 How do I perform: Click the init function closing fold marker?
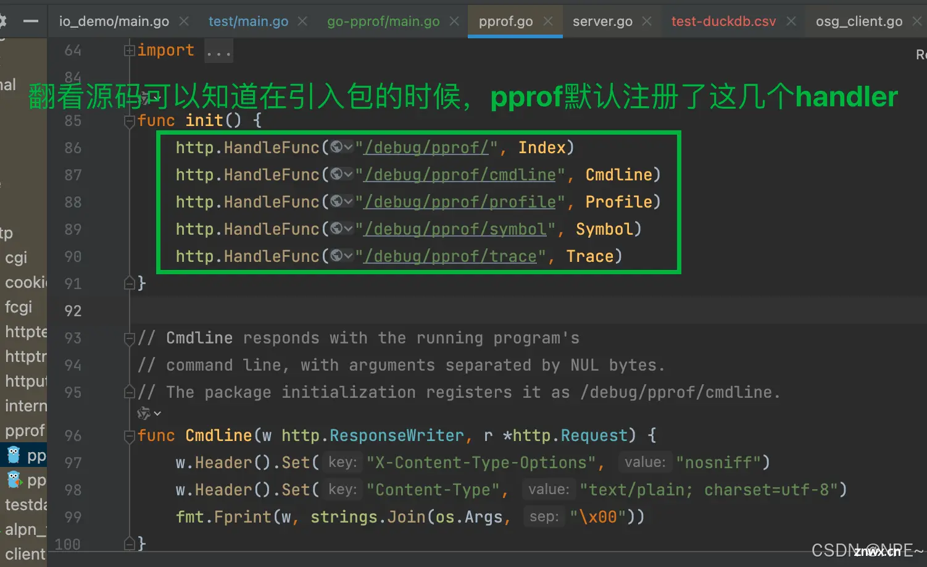[x=129, y=283]
